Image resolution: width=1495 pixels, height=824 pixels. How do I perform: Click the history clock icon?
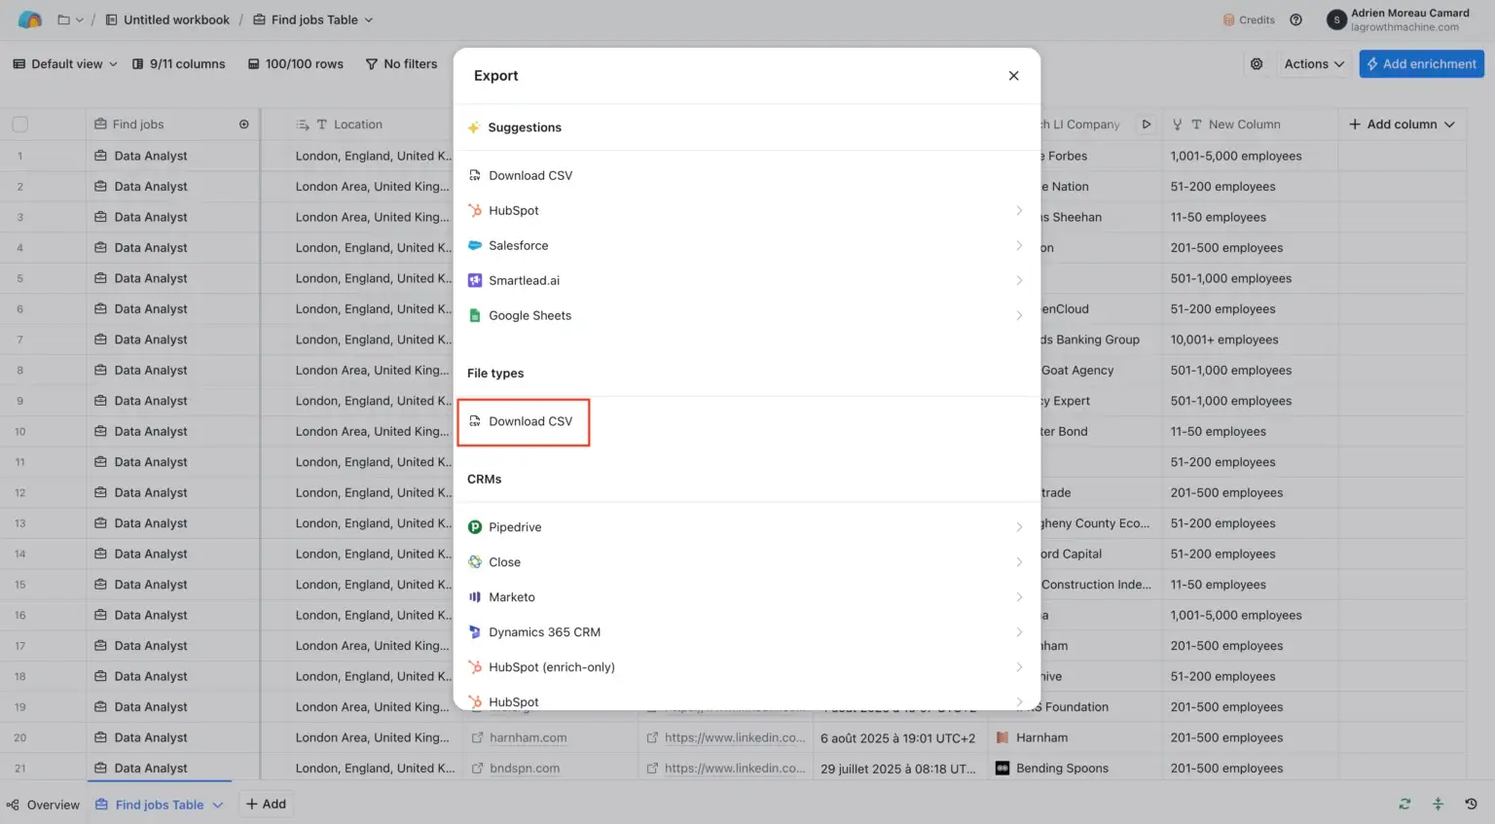(x=1471, y=804)
